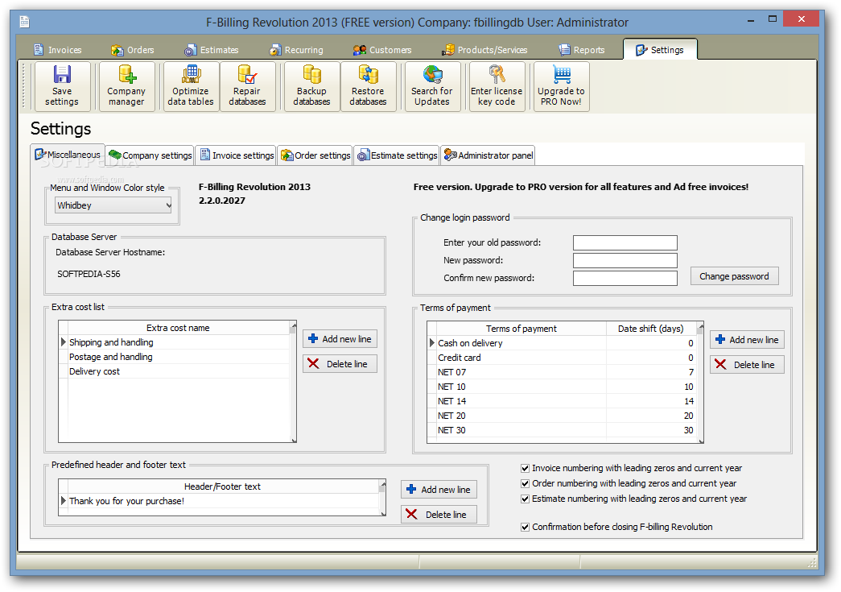
Task: Click the application icon in title bar
Action: [24, 22]
